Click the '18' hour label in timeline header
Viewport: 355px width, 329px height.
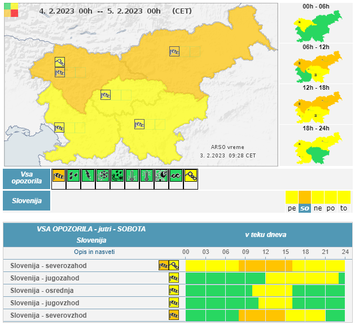[305, 252]
